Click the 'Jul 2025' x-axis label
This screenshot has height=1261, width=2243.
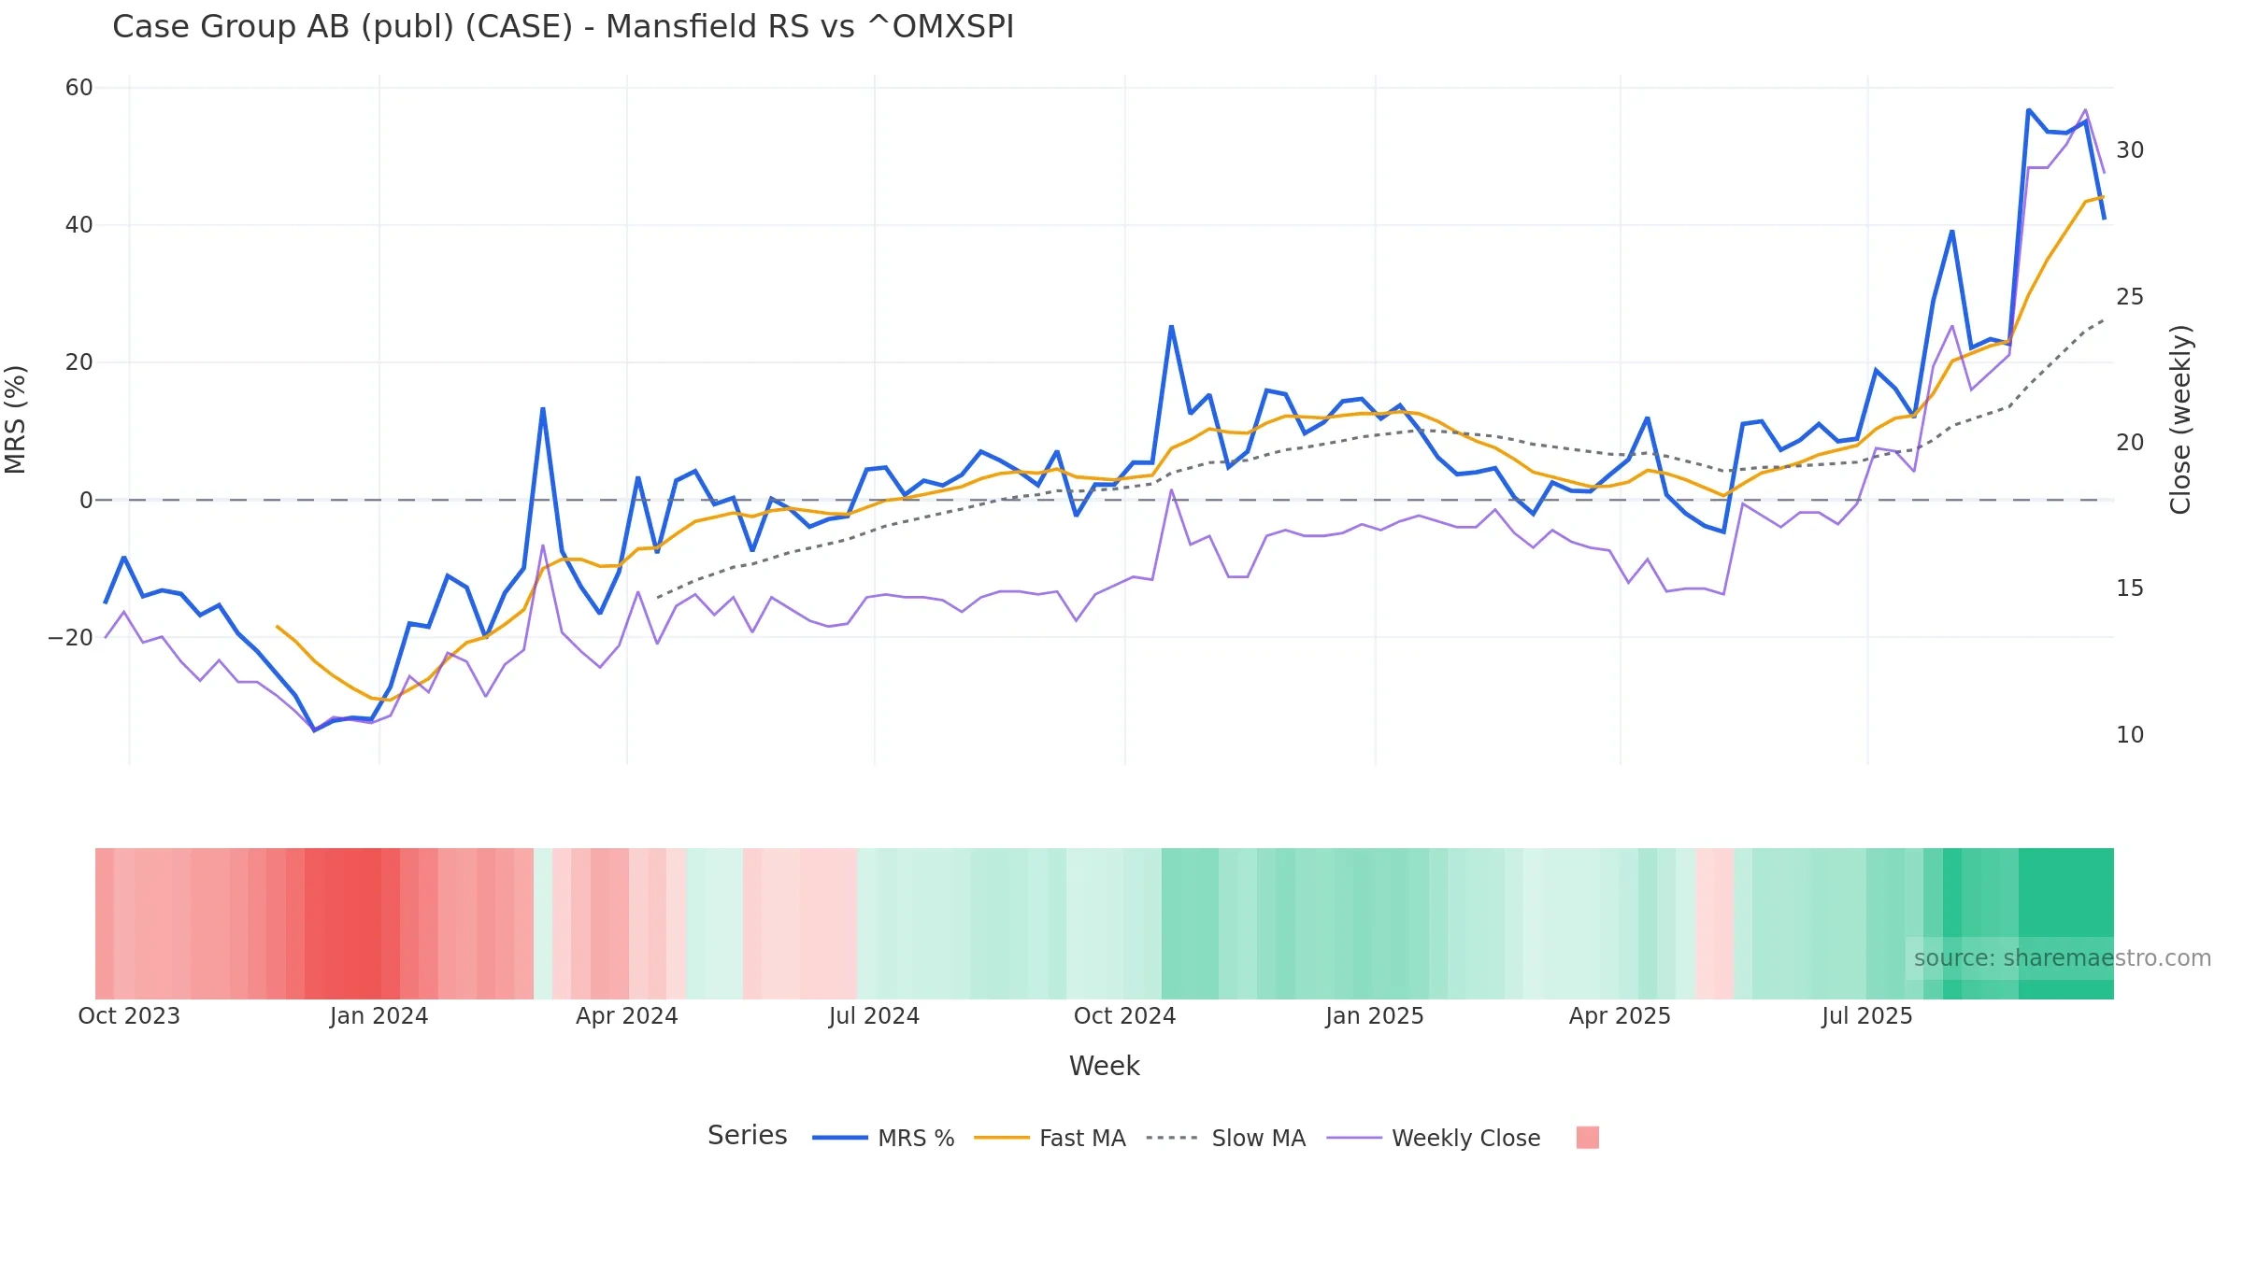point(1867,1016)
